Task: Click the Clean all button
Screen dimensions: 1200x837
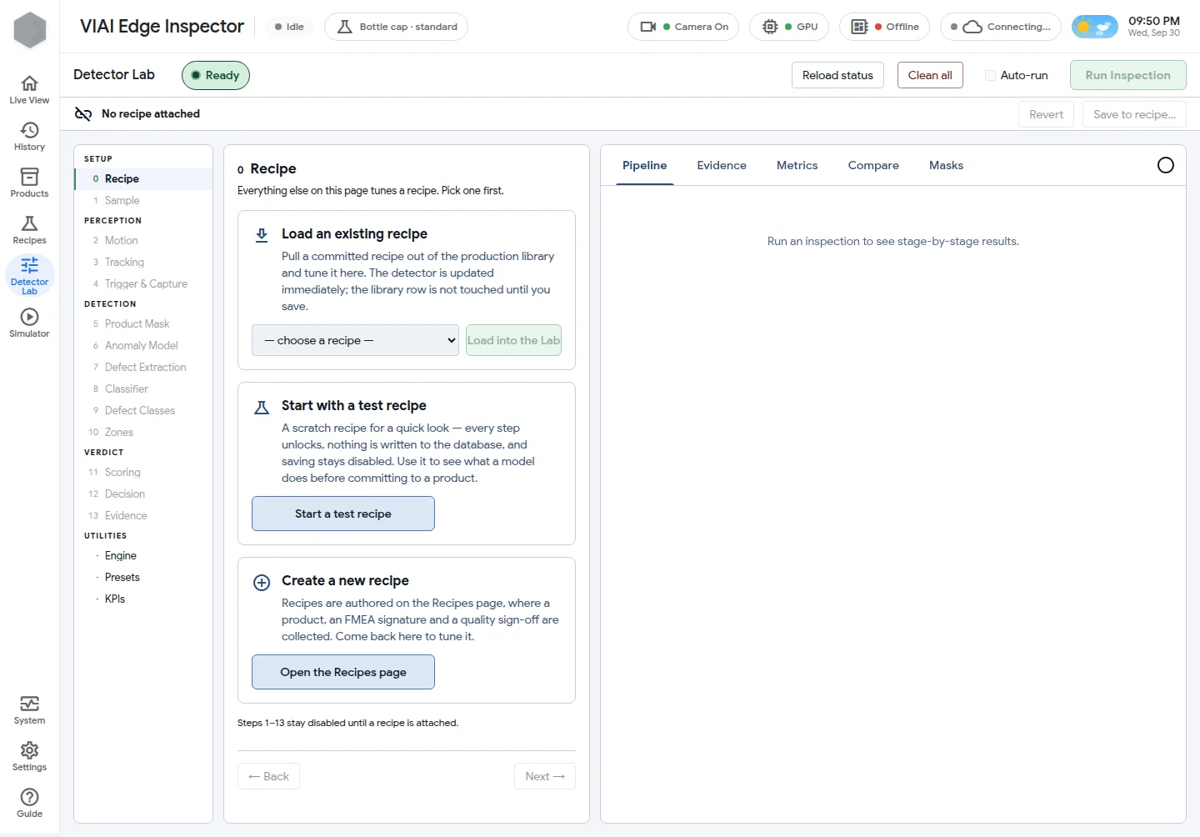Action: (x=930, y=75)
